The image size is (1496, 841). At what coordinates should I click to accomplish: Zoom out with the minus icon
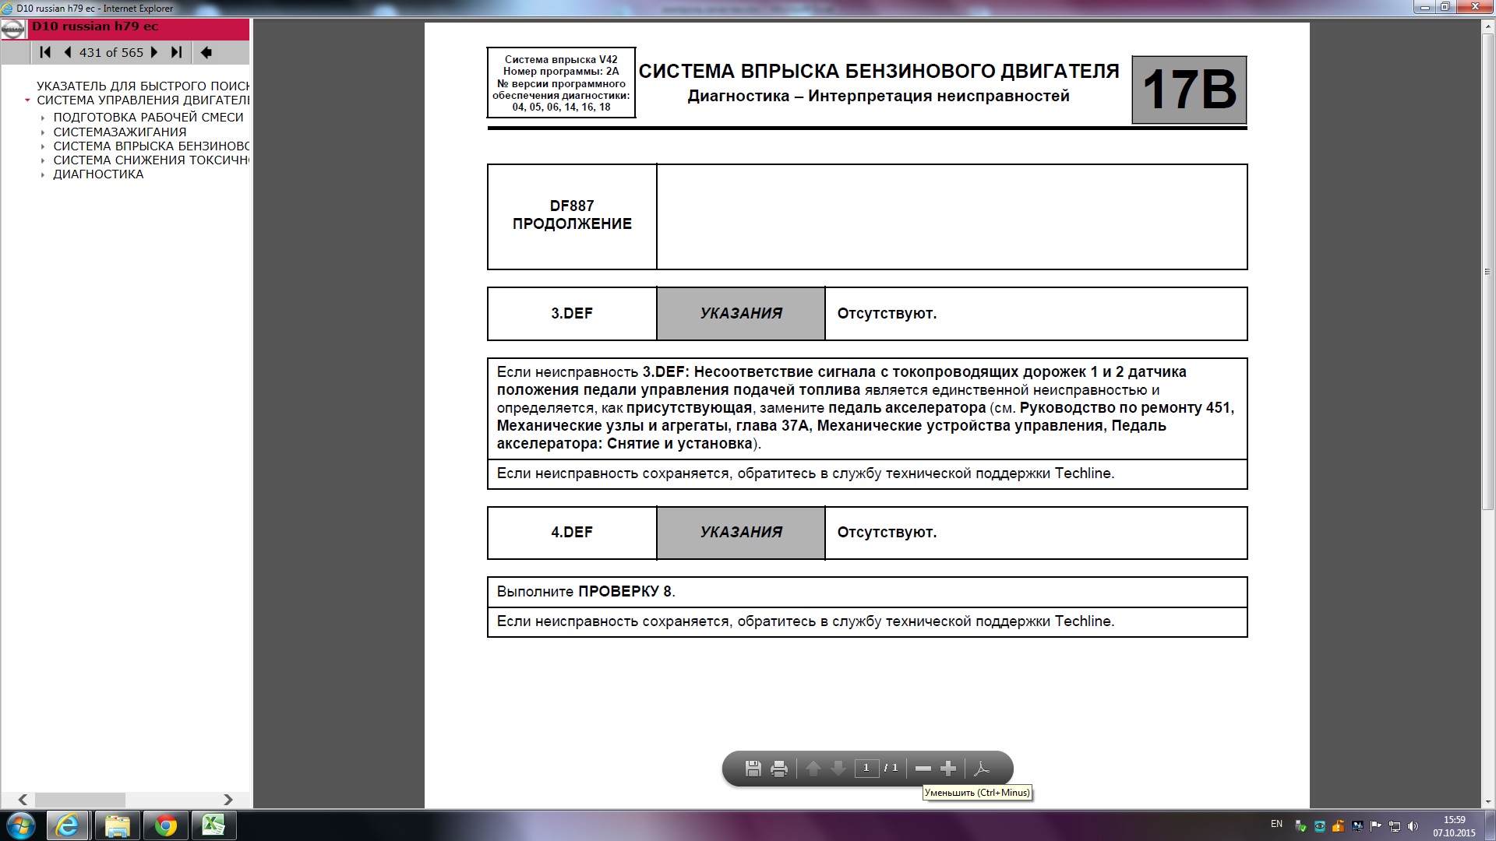click(923, 769)
